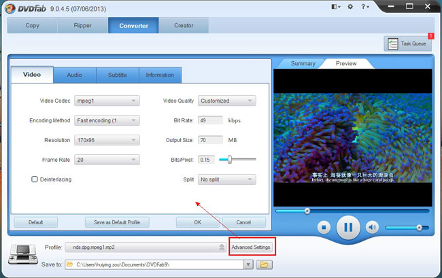Stop the preview playback
Screen dimensions: 442x278
(324, 227)
